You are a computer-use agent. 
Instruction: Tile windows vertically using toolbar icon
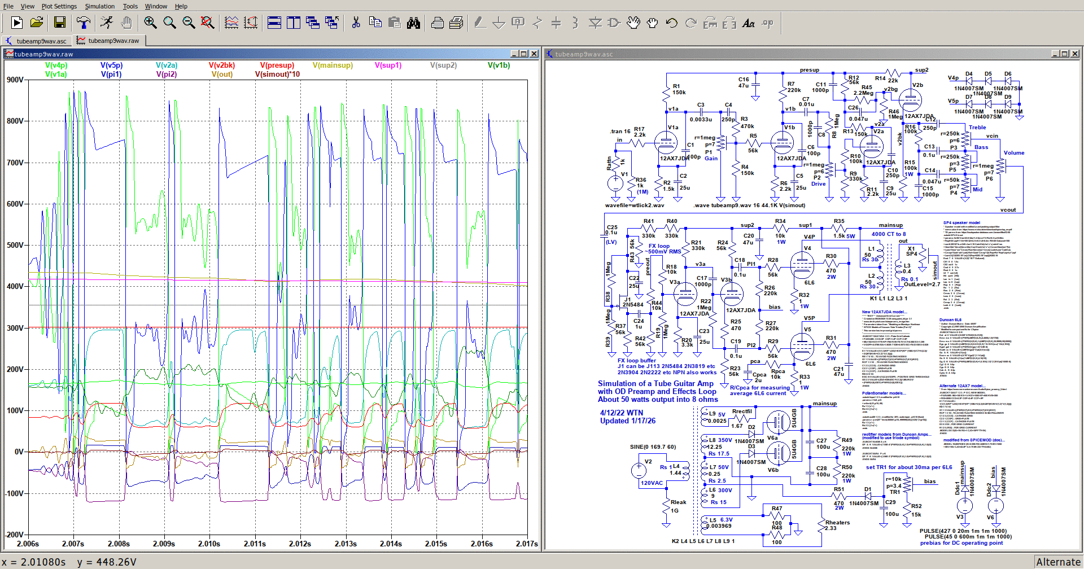click(x=294, y=23)
